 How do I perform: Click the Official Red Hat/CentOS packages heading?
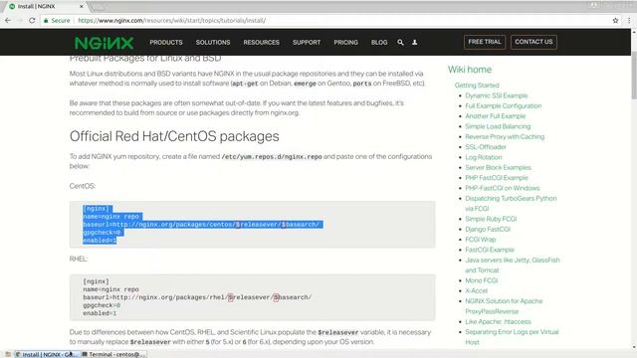click(x=174, y=136)
